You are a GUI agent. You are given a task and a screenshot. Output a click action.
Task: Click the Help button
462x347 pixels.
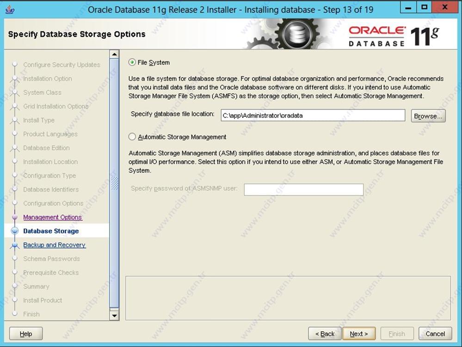(x=26, y=334)
